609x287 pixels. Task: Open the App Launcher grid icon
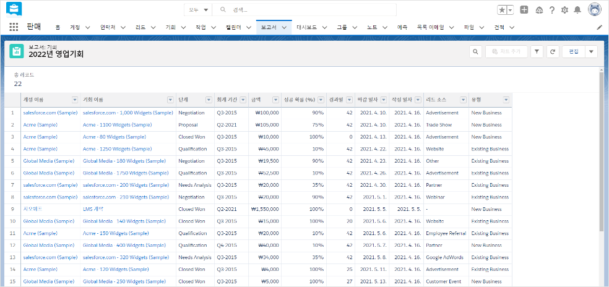point(14,27)
